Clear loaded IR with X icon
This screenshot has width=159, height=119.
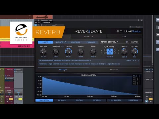(x=133, y=60)
